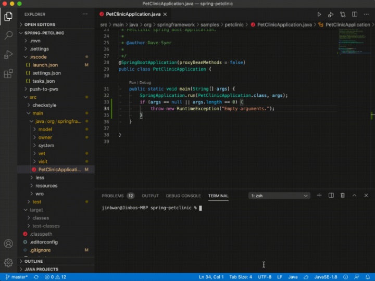Click the code minimap preview
The width and height of the screenshot is (375, 281).
[x=354, y=42]
